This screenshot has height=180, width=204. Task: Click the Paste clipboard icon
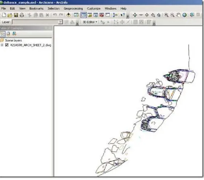coord(41,15)
